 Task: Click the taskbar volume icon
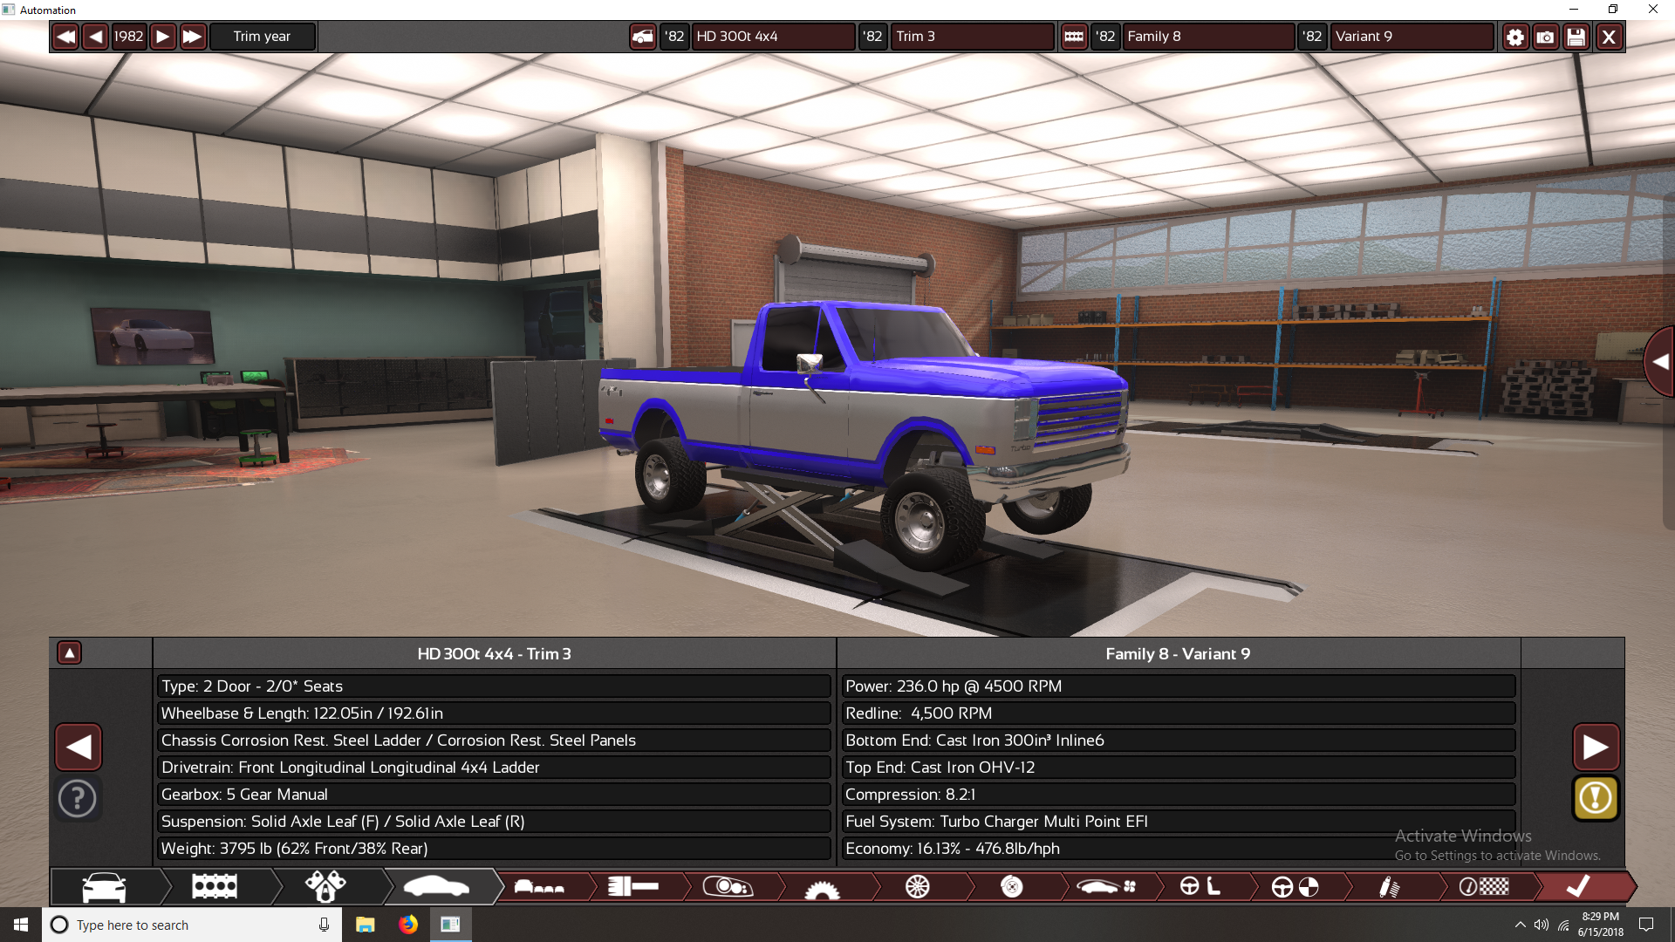click(1542, 925)
